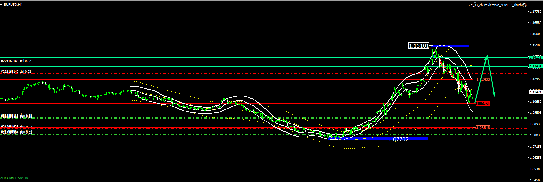Click the Zi 9 Graal-L V04-10 indicator label
The width and height of the screenshot is (543, 182).
click(14, 178)
